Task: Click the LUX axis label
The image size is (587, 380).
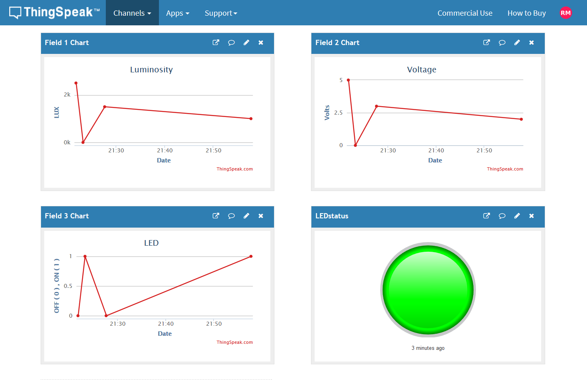Action: [x=56, y=112]
